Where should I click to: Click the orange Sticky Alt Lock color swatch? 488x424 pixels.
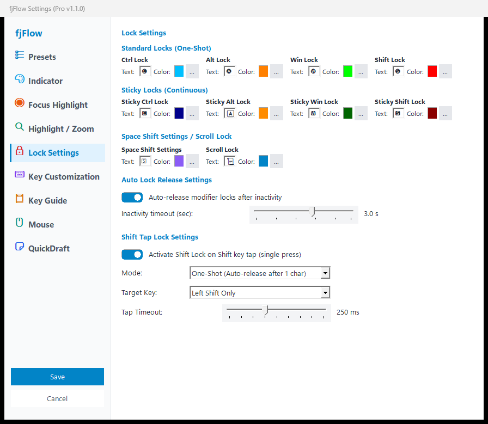click(263, 113)
